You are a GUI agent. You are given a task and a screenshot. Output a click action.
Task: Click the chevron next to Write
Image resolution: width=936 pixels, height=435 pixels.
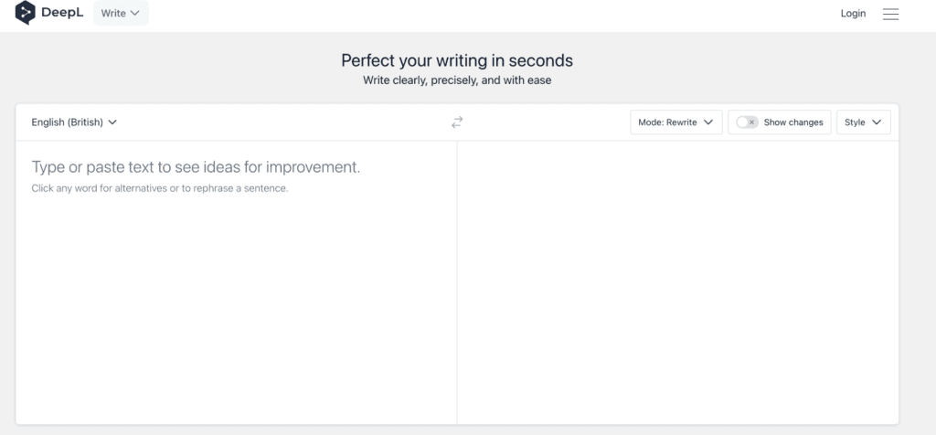pos(135,13)
